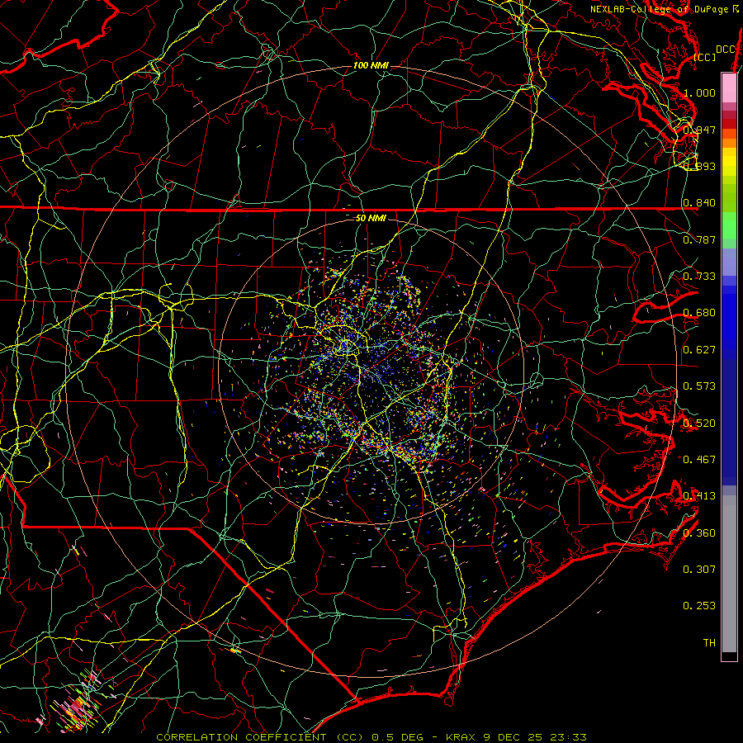This screenshot has height=743, width=743.
Task: Select the 0.573 scale value
Action: pos(699,386)
